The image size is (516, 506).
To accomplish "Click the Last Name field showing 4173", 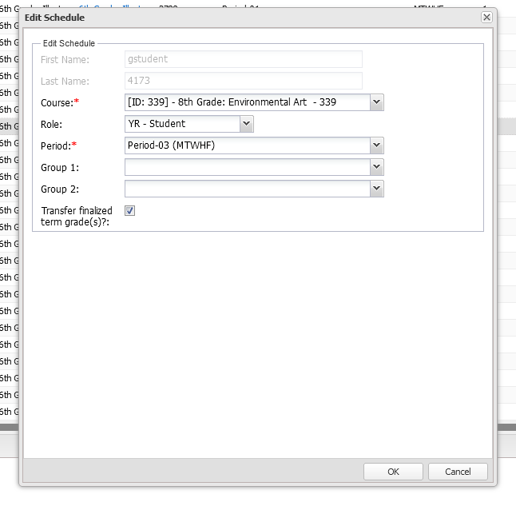I will click(244, 81).
